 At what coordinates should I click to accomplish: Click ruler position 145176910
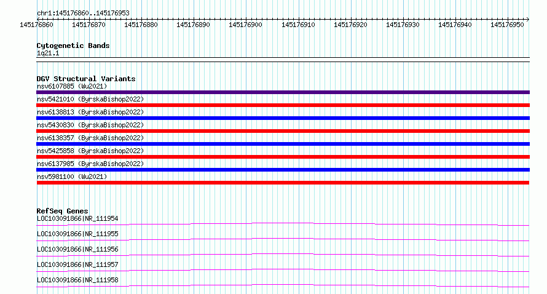coord(298,25)
